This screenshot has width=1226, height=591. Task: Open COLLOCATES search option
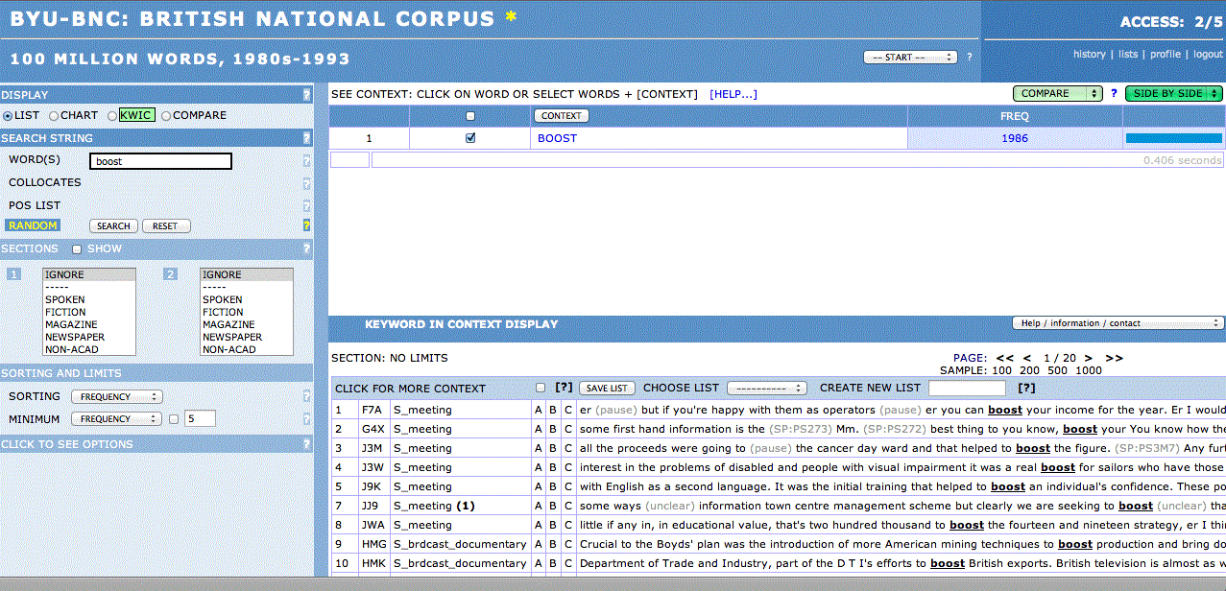[44, 182]
